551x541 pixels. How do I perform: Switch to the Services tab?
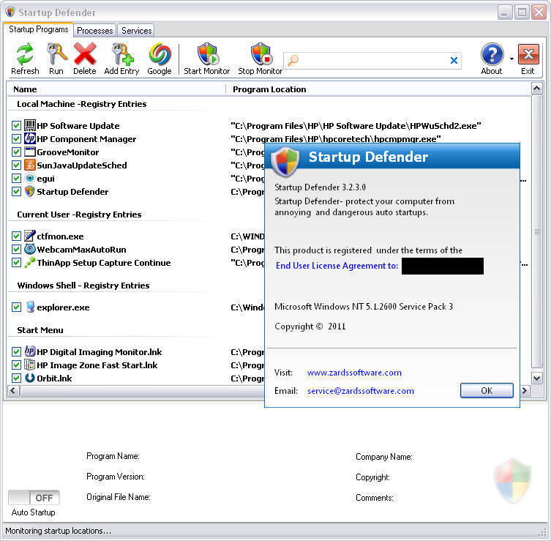tap(136, 31)
